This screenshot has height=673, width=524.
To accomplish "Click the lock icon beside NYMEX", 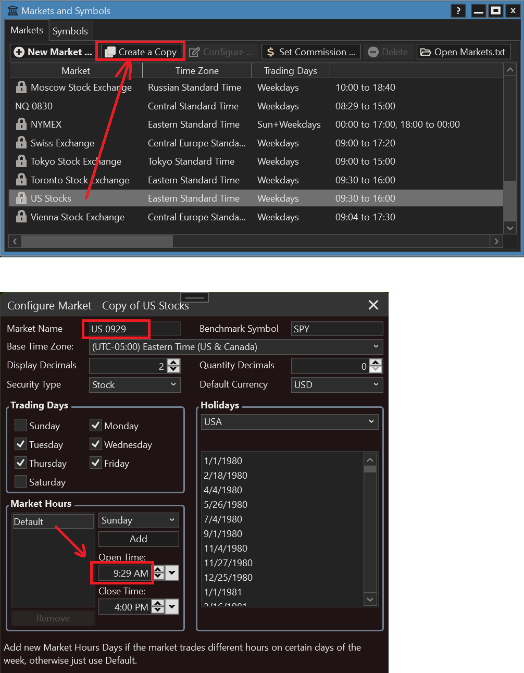I will click(x=21, y=124).
